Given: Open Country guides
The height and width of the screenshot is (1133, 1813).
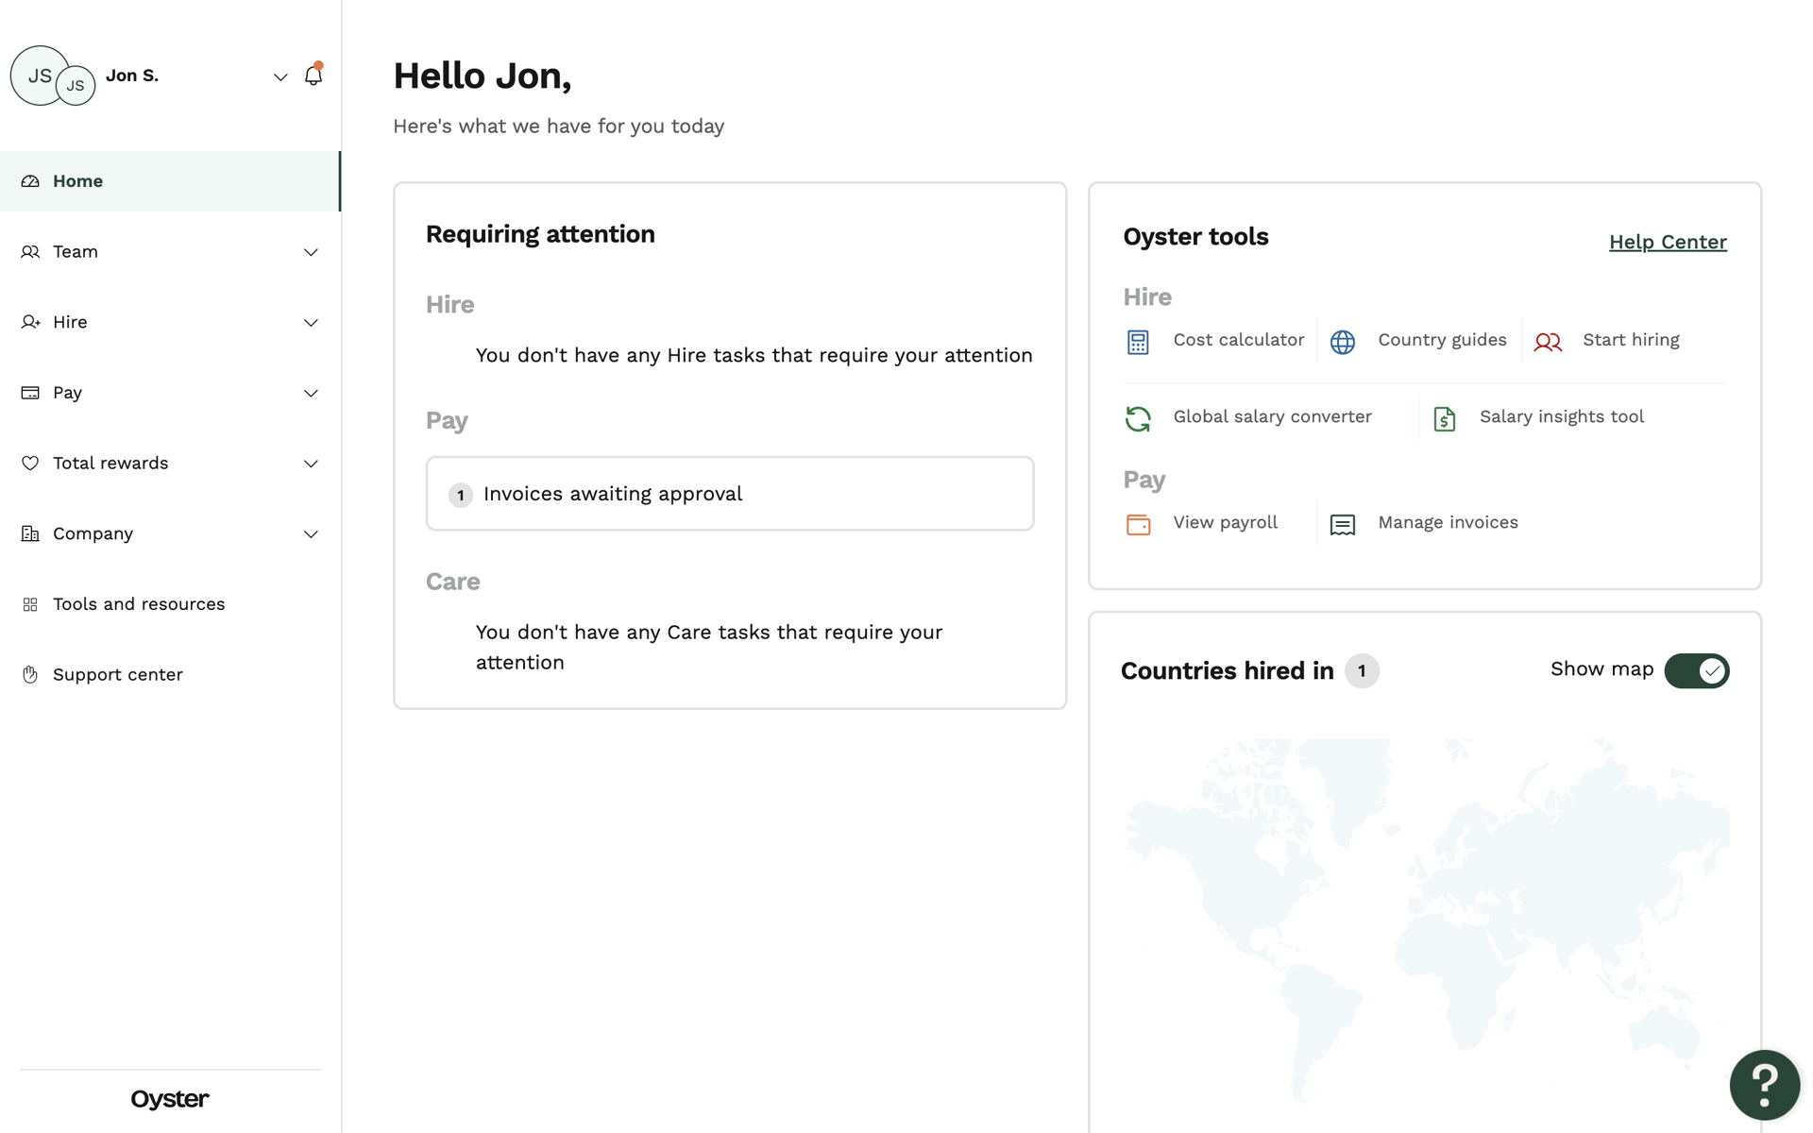Looking at the screenshot, I should (x=1442, y=340).
